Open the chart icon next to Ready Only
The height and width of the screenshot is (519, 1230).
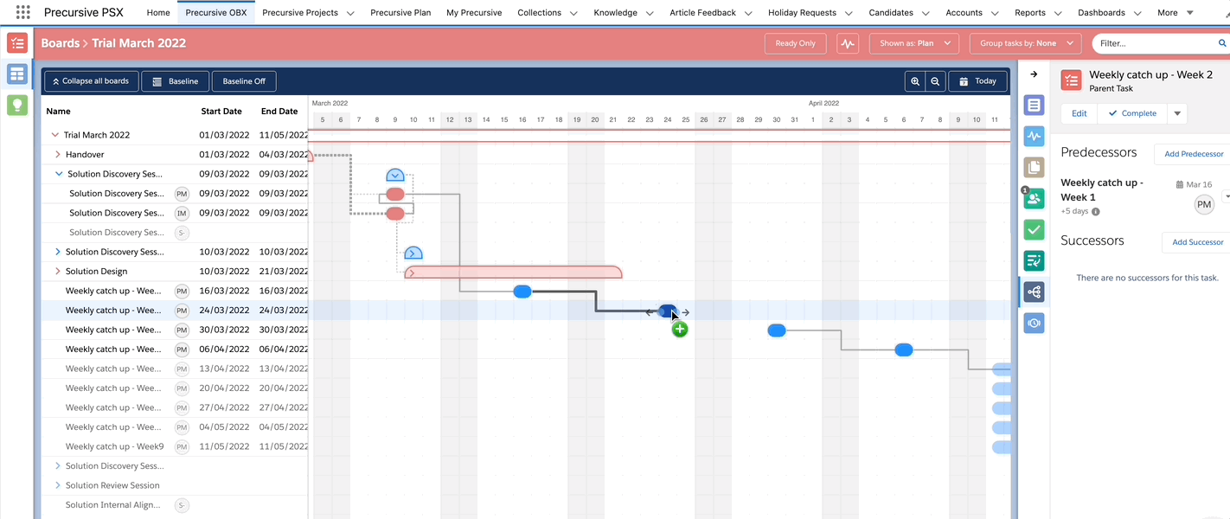point(847,42)
